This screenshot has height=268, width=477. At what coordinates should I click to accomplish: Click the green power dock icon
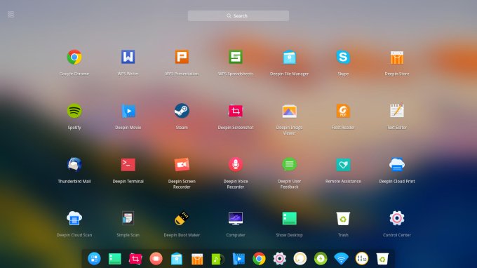point(321,259)
